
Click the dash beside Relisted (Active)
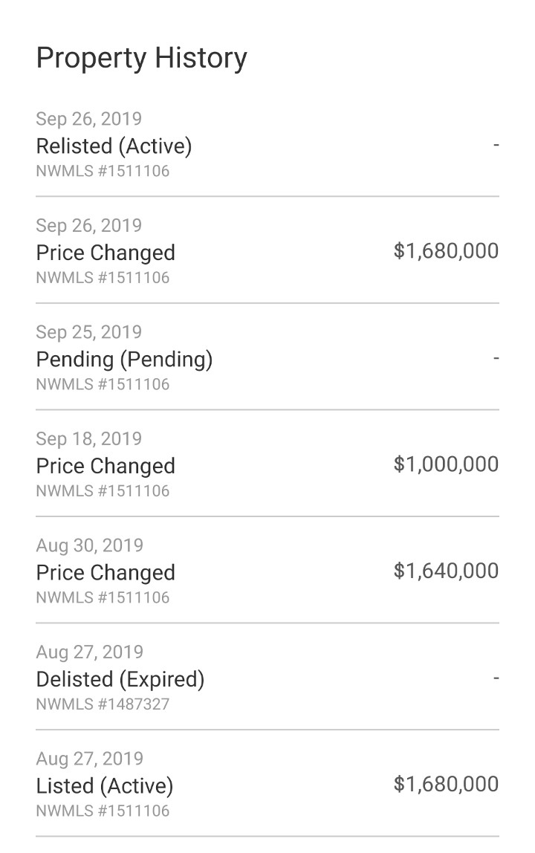(496, 145)
